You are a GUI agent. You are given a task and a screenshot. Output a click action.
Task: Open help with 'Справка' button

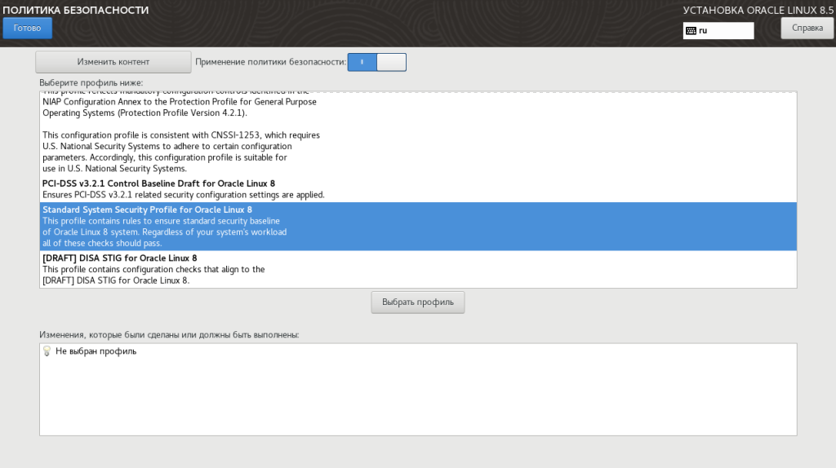(807, 29)
